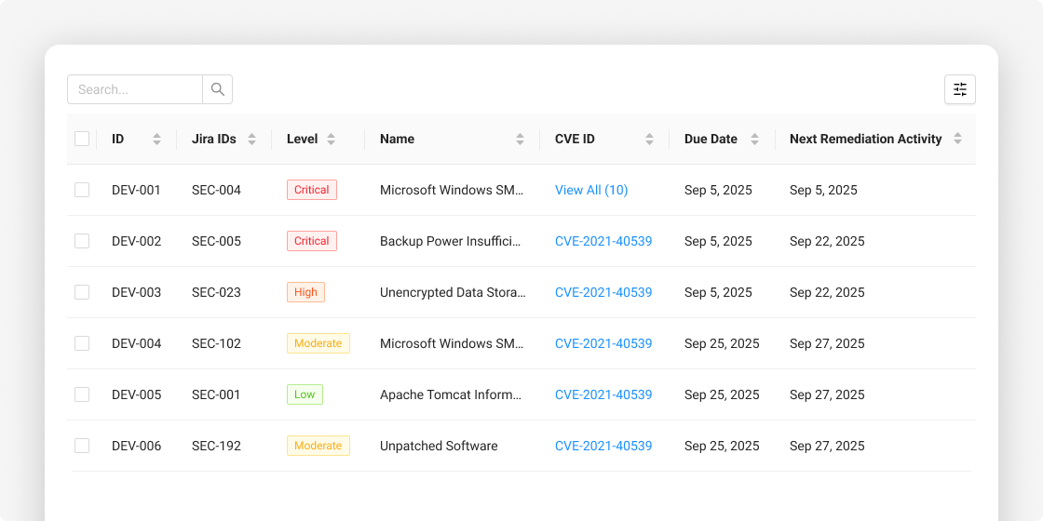
Task: Click the Low level badge
Action: pyautogui.click(x=305, y=394)
